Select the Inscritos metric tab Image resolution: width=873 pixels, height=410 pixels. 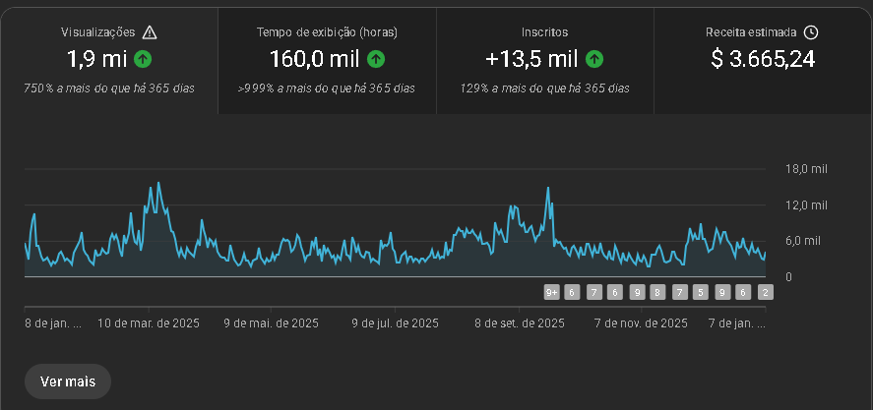[545, 57]
